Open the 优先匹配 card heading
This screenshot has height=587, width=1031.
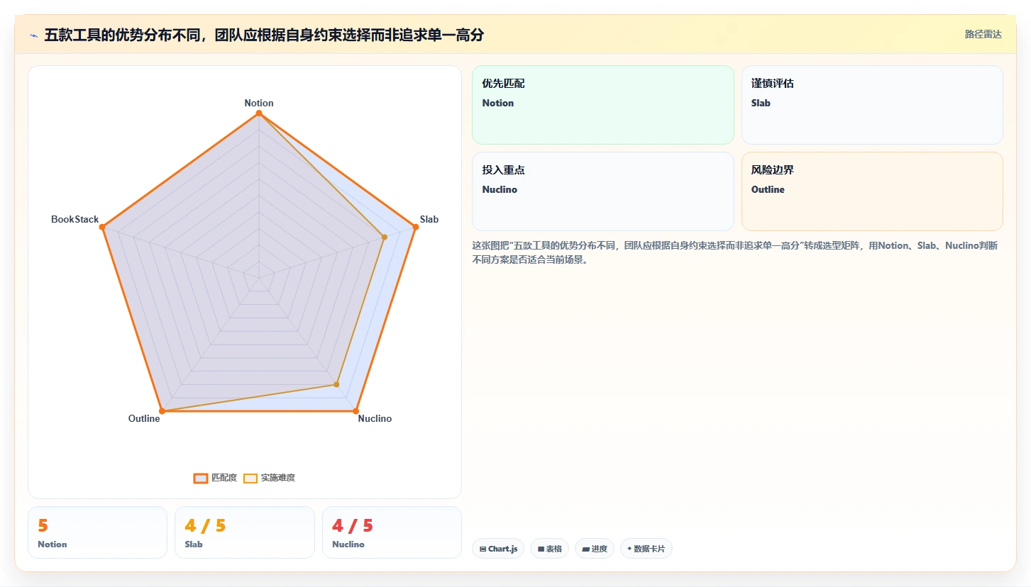(503, 84)
